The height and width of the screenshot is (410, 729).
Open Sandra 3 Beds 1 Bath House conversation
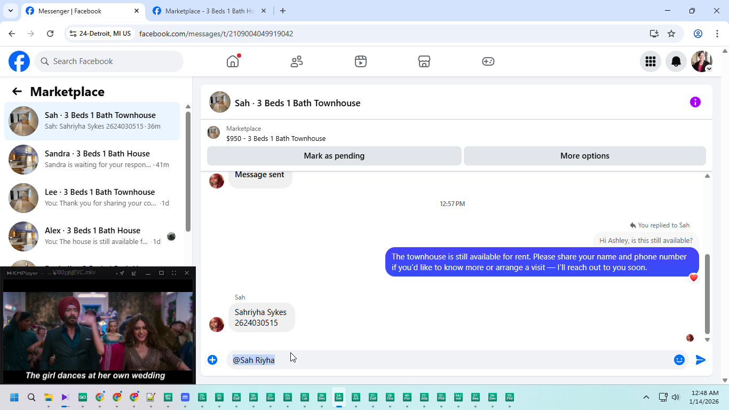(x=92, y=160)
